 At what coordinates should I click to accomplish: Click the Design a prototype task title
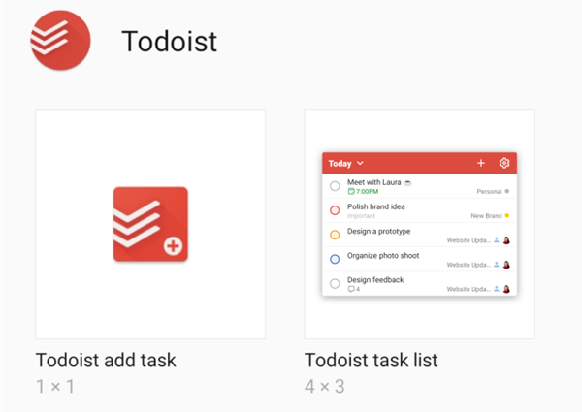378,231
